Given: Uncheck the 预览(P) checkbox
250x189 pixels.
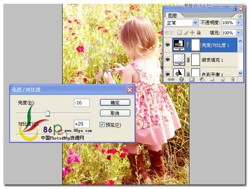Looking at the screenshot, I should (x=102, y=125).
